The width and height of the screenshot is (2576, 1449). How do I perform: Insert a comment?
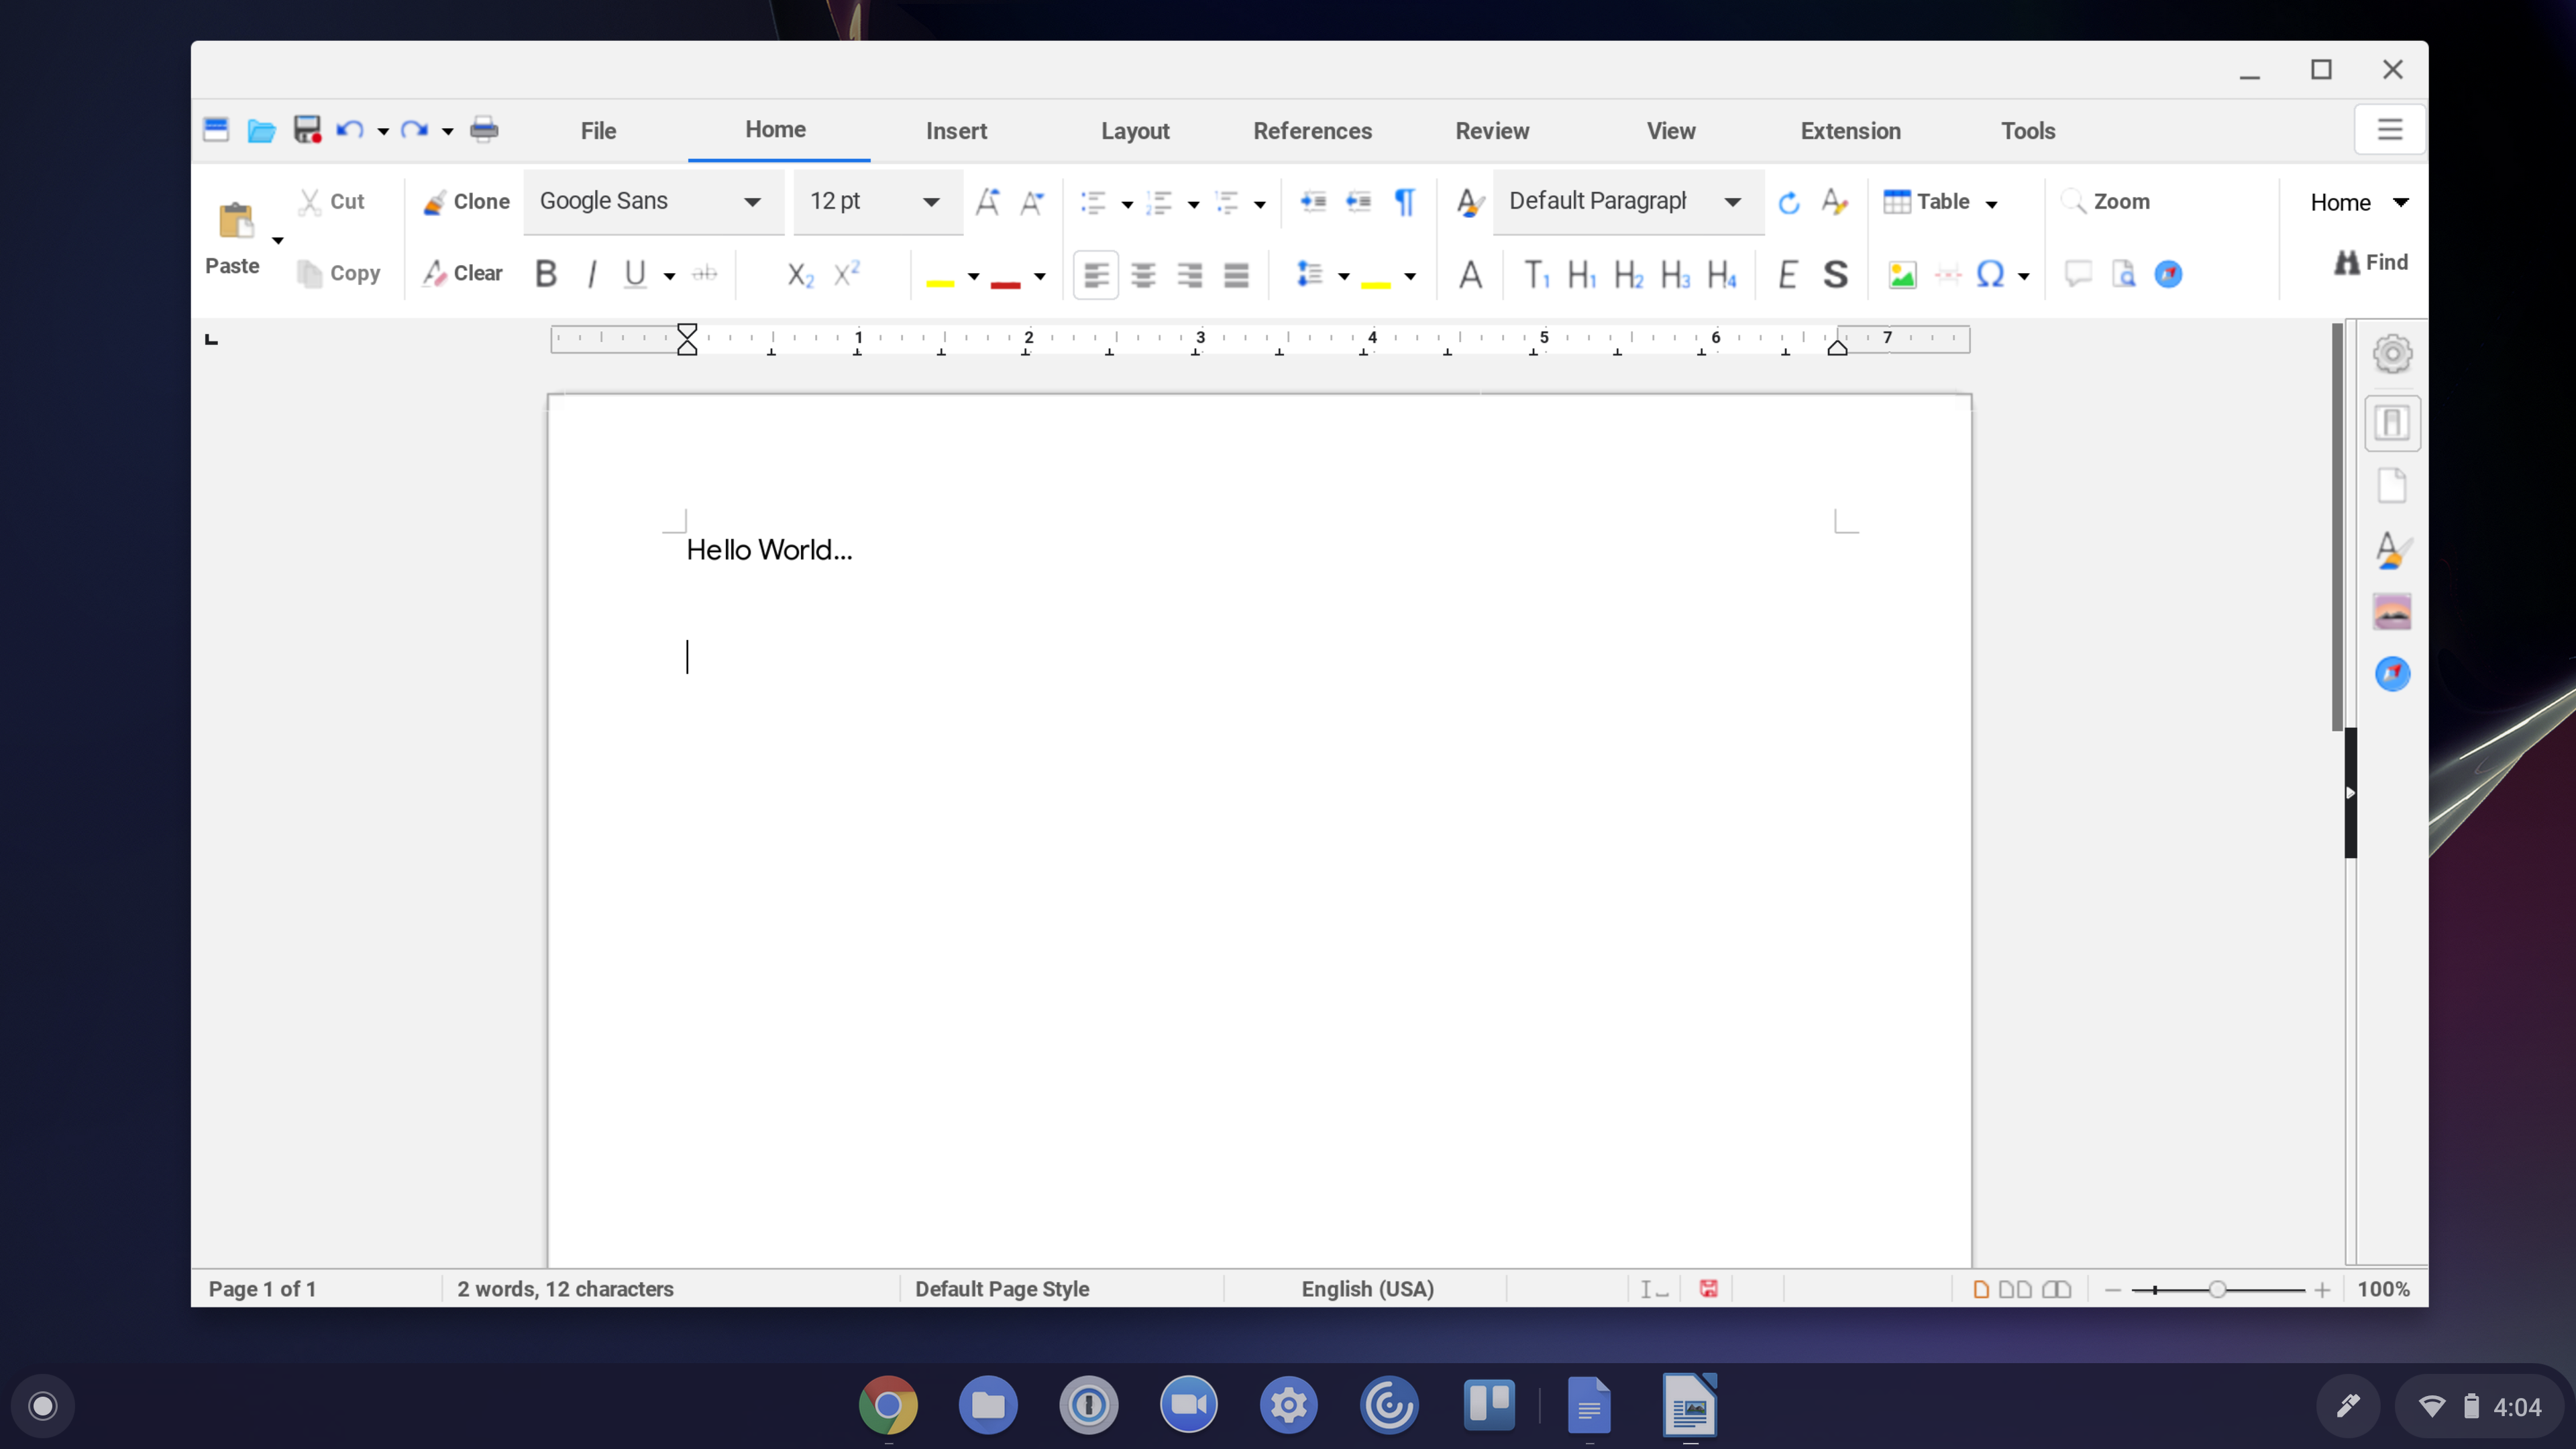(x=2078, y=274)
